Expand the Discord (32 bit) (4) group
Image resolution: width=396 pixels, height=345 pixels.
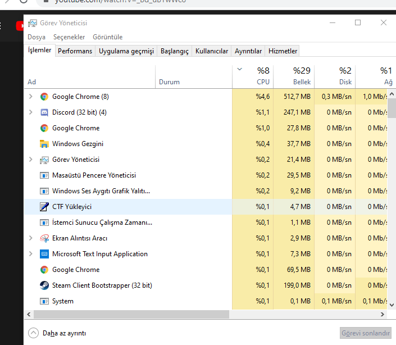click(30, 112)
